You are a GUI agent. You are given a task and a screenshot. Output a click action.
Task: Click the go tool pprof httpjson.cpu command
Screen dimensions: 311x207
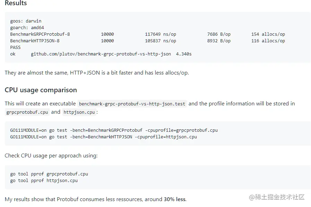[44, 181]
